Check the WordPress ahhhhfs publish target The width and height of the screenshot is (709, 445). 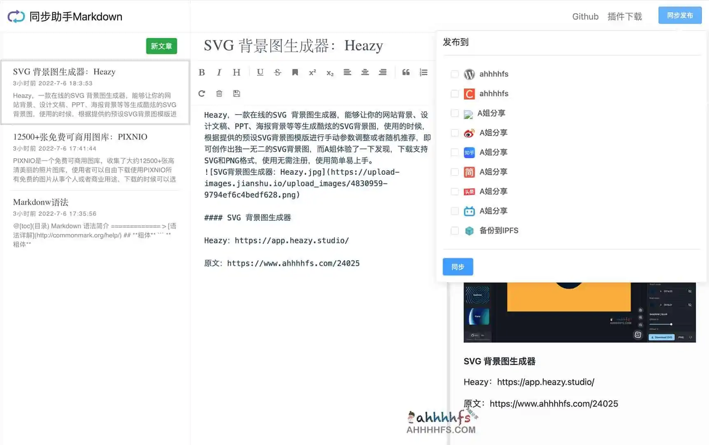coord(455,74)
